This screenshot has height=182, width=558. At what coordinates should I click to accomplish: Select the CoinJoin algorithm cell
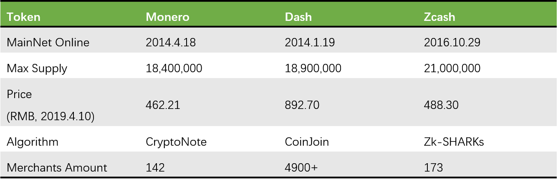coord(307,142)
